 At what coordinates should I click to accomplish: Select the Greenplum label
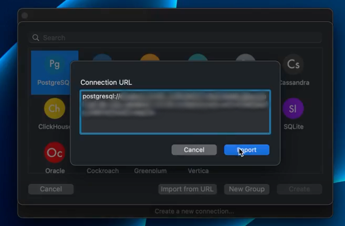[150, 171]
